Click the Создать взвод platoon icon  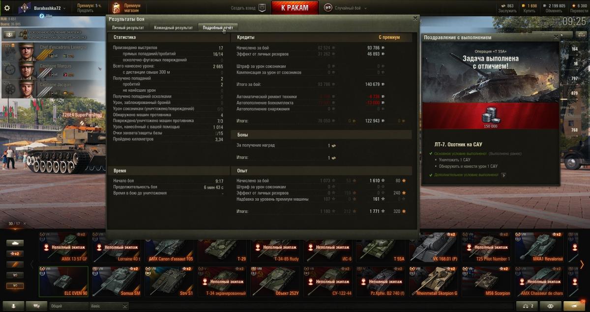pyautogui.click(x=262, y=8)
